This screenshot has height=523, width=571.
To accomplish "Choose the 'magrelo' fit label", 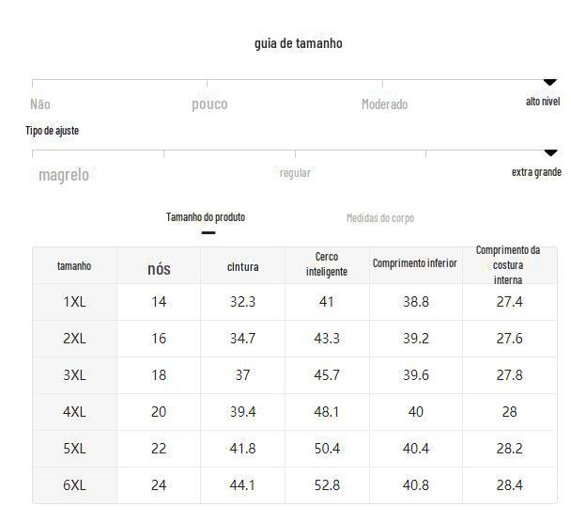I will (64, 174).
